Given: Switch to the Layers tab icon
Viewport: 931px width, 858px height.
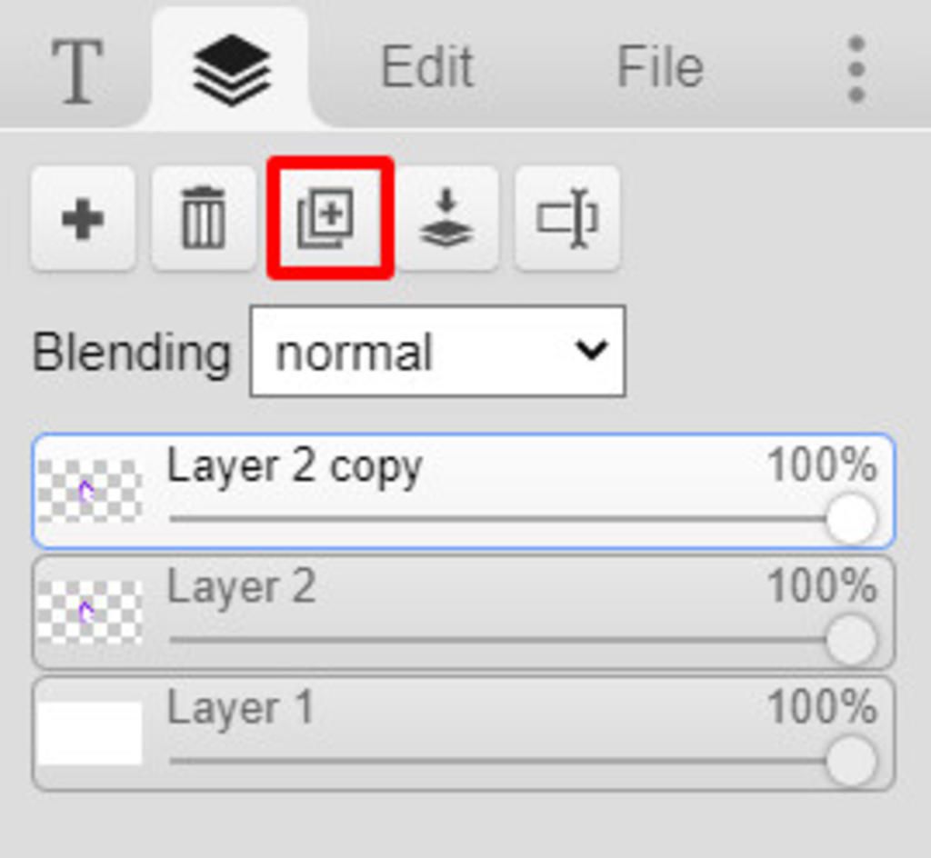Looking at the screenshot, I should pos(232,70).
